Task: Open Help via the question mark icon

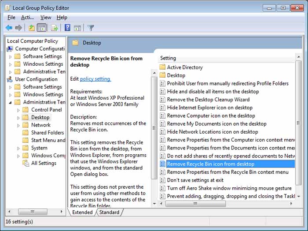Action: [67, 28]
